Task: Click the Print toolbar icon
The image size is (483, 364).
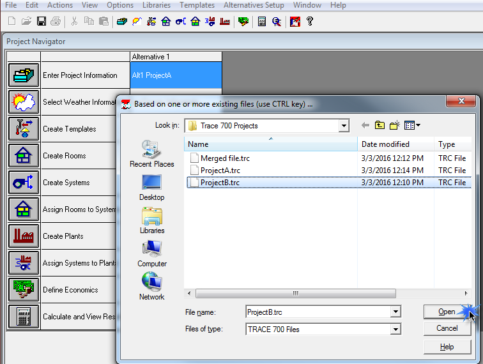Action: pyautogui.click(x=56, y=21)
